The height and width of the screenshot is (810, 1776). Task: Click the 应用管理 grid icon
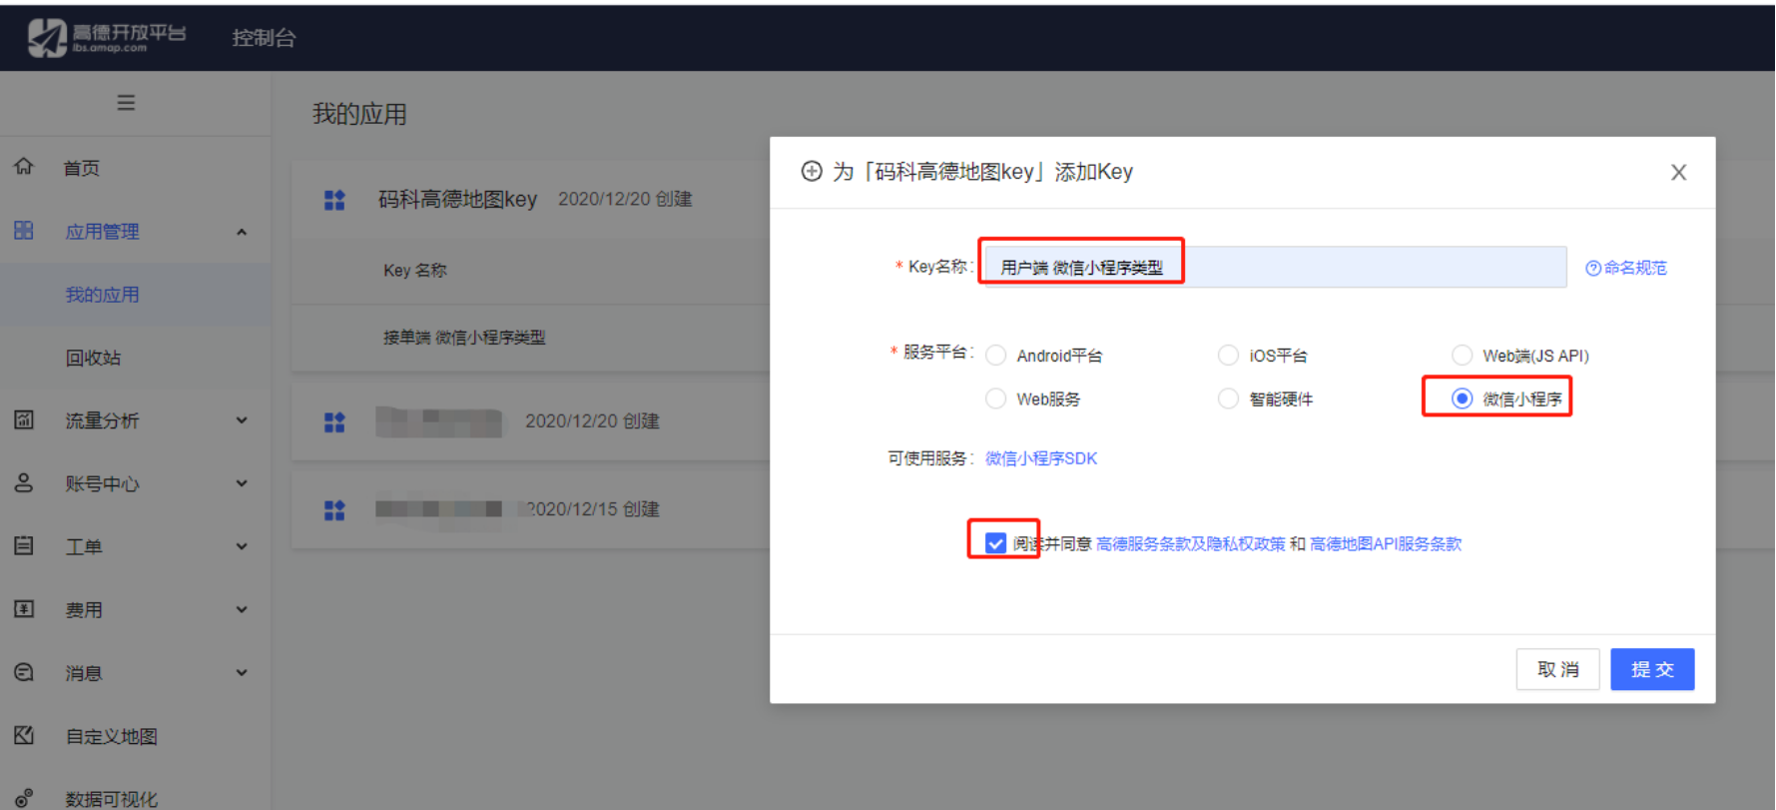coord(24,230)
